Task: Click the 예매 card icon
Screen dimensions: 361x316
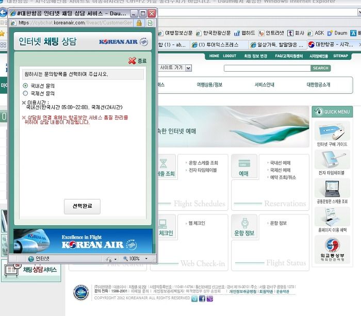Action: tap(244, 163)
